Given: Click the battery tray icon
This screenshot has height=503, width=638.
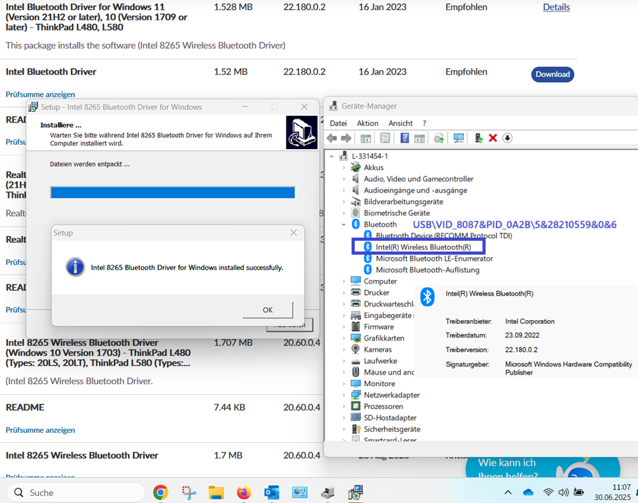Looking at the screenshot, I should point(579,492).
